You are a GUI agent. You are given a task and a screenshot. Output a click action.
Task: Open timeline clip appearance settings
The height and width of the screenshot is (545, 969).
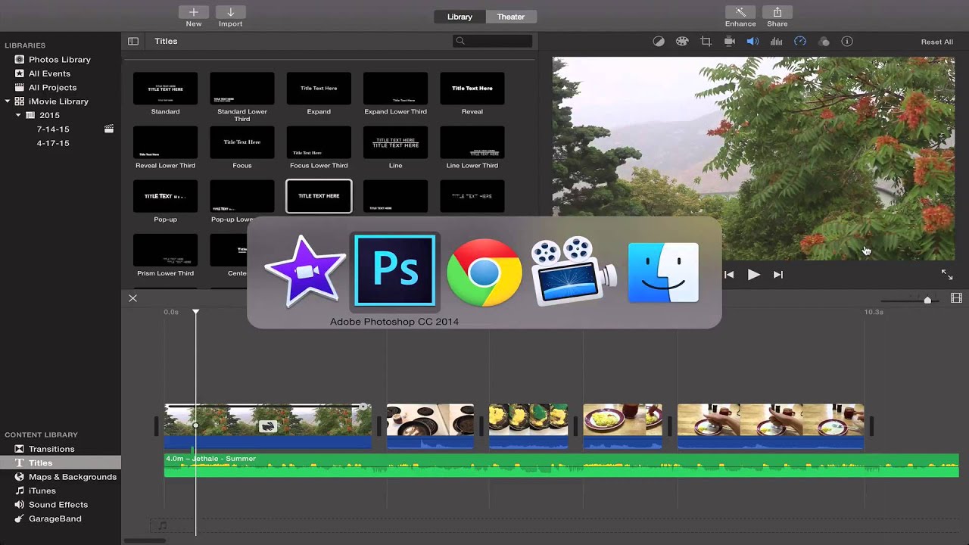[x=956, y=299]
